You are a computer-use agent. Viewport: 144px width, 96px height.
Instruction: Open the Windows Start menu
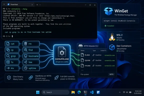(38, 92)
